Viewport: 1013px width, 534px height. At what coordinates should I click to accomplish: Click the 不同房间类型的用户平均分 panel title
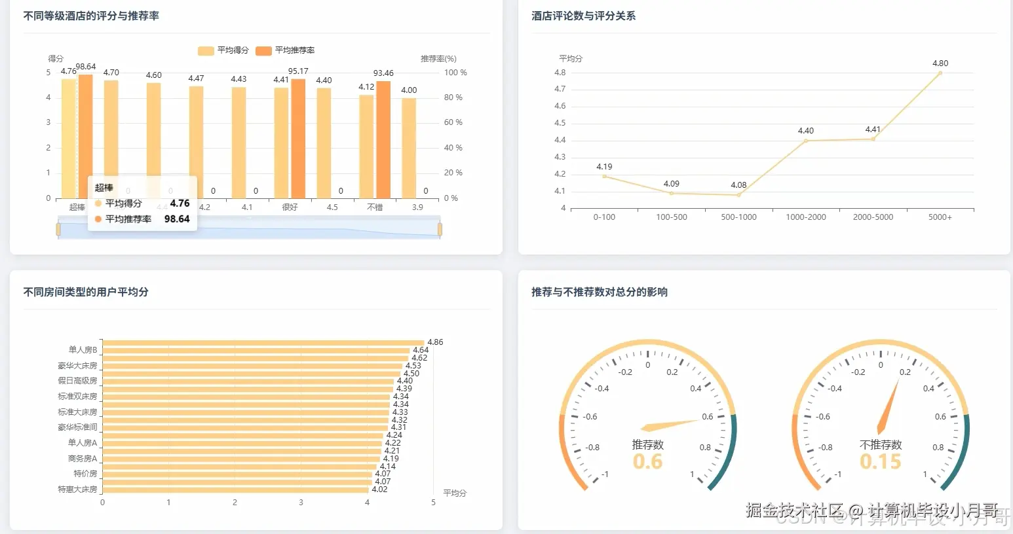[x=86, y=292]
